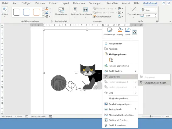Expand the Grafik ändern submenu

[115, 71]
